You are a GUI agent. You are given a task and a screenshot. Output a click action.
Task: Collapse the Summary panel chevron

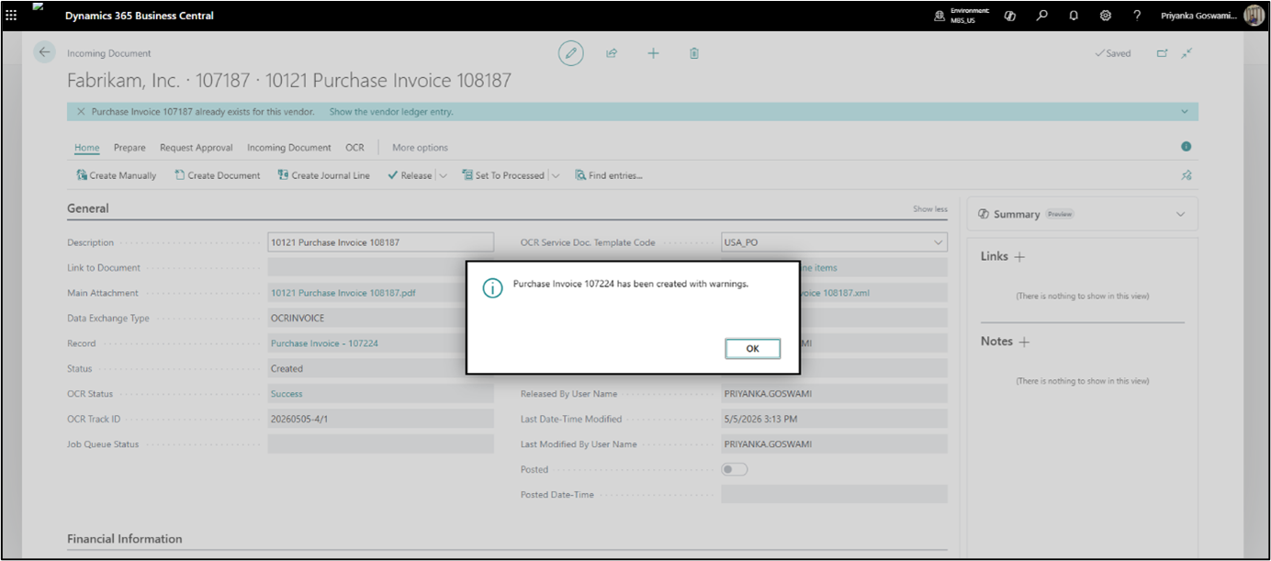point(1181,214)
